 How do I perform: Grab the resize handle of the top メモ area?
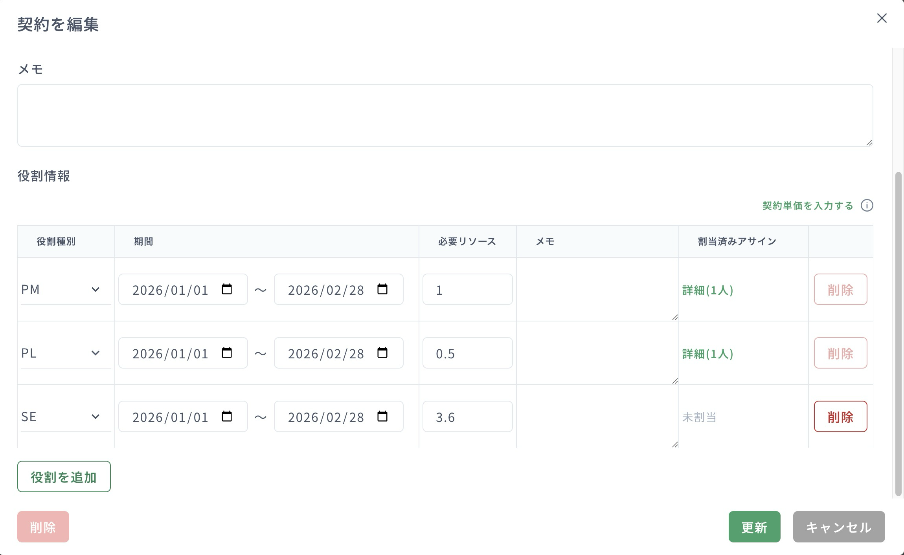869,143
